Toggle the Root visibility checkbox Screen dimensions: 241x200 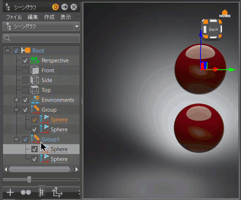[16, 50]
